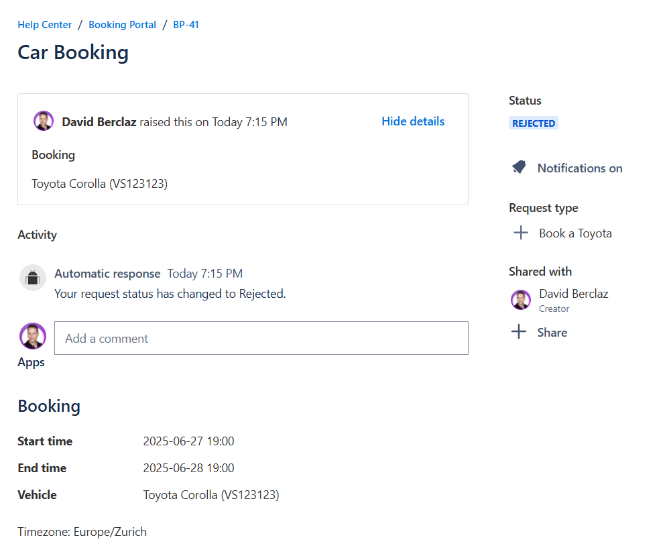669x554 pixels.
Task: Toggle the Notifications on setting
Action: 579,168
